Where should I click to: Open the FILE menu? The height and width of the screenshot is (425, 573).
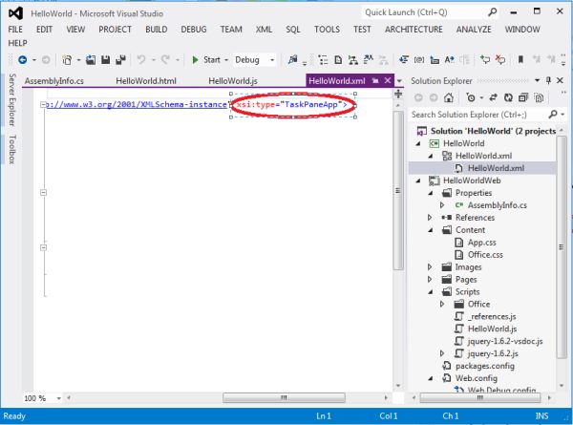15,30
